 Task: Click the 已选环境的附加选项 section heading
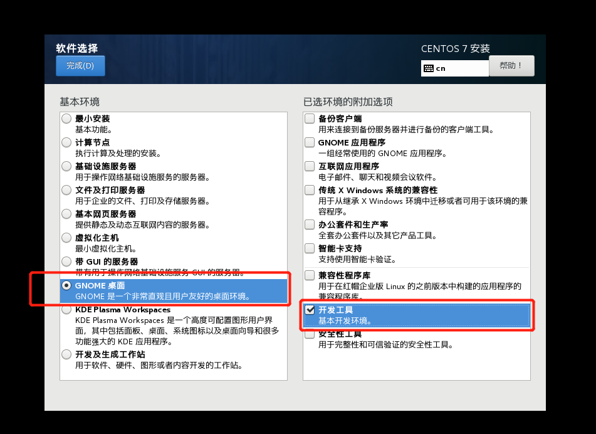(x=348, y=102)
